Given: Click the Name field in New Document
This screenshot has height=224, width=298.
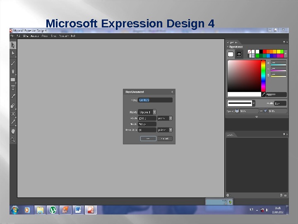Looking at the screenshot, I should coord(155,100).
